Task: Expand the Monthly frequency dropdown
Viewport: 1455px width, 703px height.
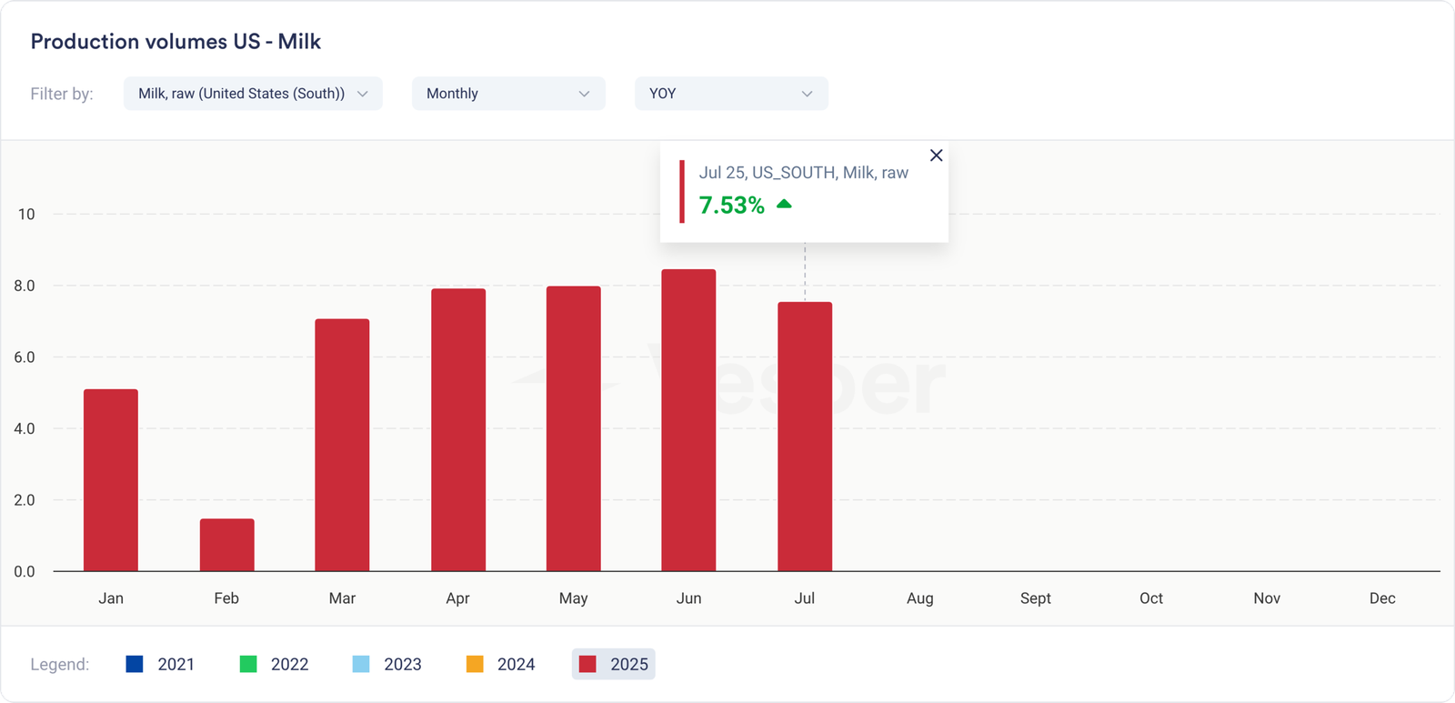Action: coord(507,94)
